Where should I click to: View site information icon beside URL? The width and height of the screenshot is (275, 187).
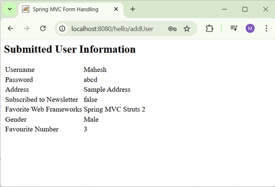point(63,28)
